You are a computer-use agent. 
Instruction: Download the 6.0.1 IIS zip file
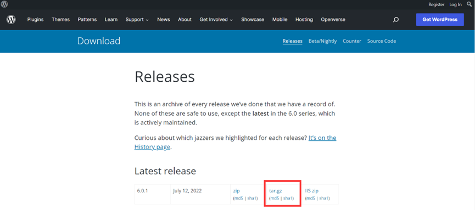[312, 191]
